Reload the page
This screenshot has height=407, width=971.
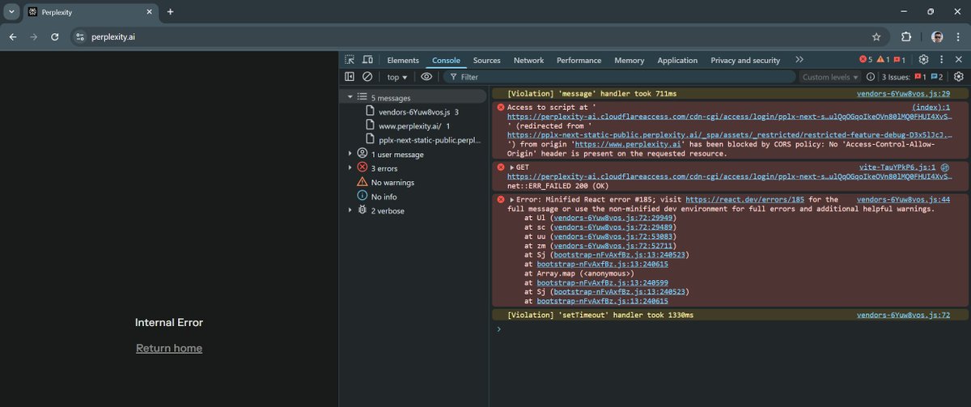[x=55, y=36]
